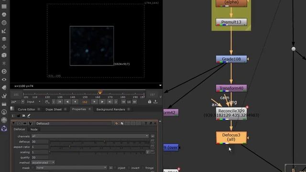Viewport: 306px width, 172px height.
Task: Enable the invert checkbox
Action: pyautogui.click(x=129, y=168)
